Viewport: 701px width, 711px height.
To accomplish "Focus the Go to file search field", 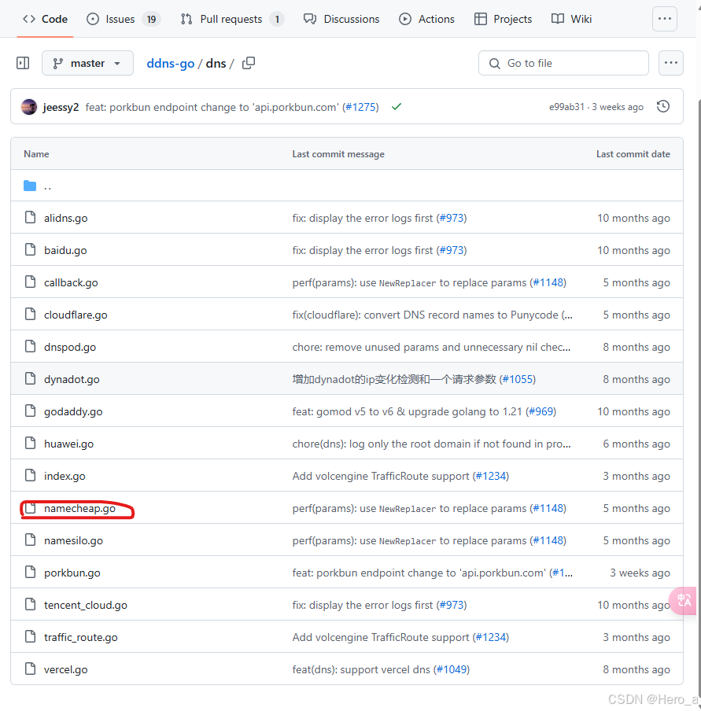I will [x=563, y=63].
